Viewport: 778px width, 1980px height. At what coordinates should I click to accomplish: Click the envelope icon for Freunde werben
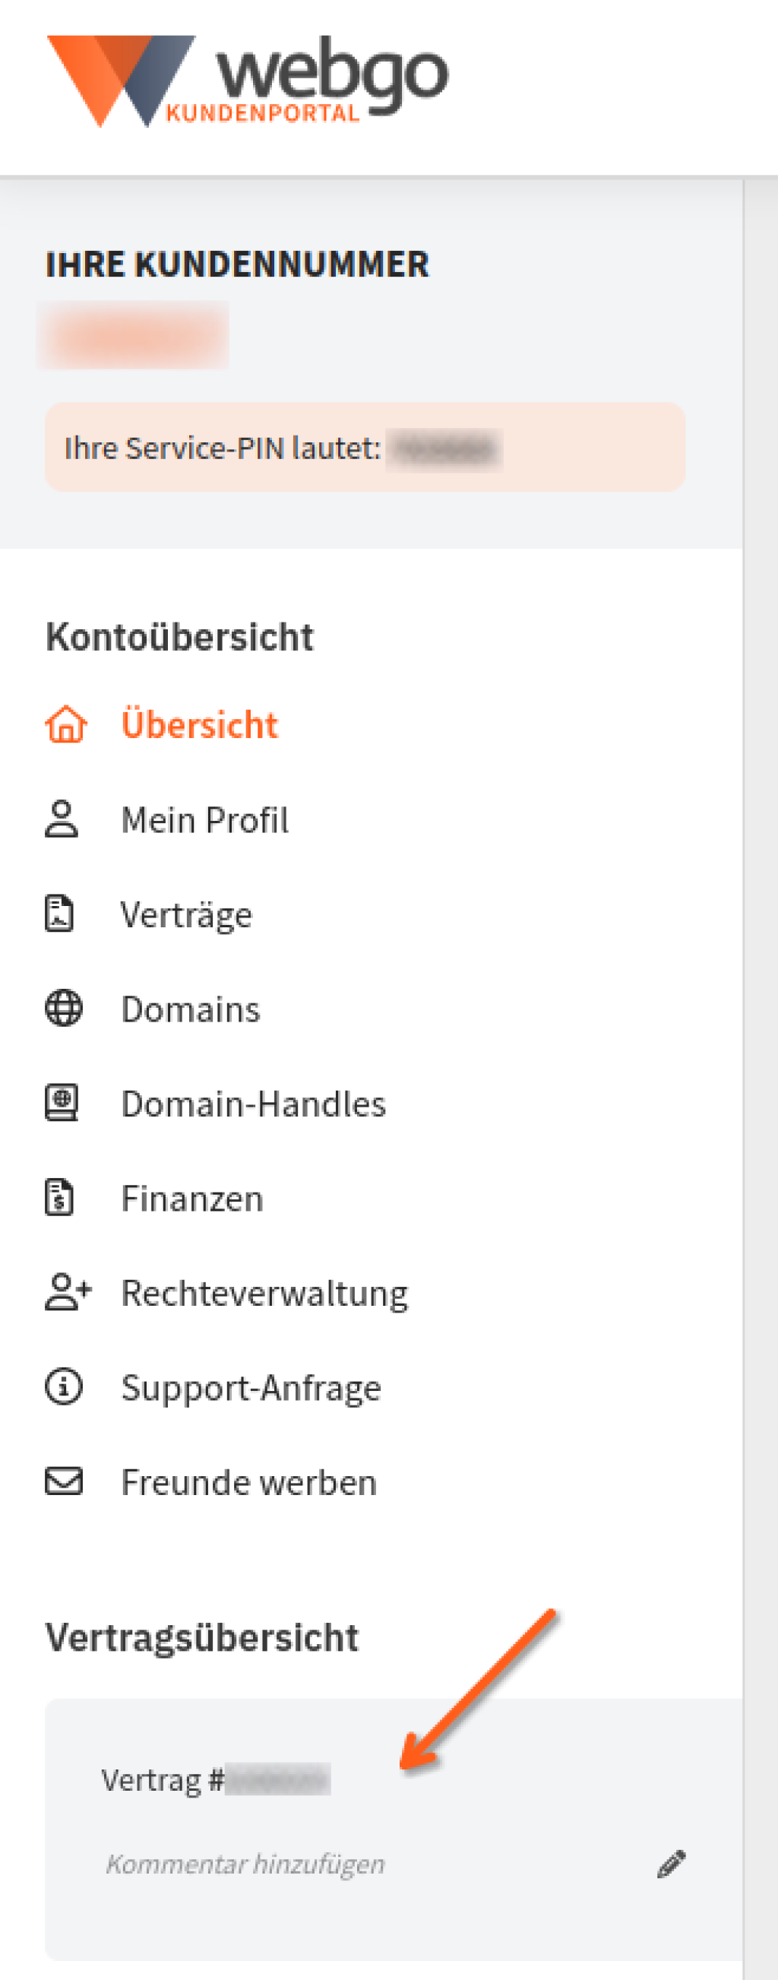click(x=64, y=1481)
